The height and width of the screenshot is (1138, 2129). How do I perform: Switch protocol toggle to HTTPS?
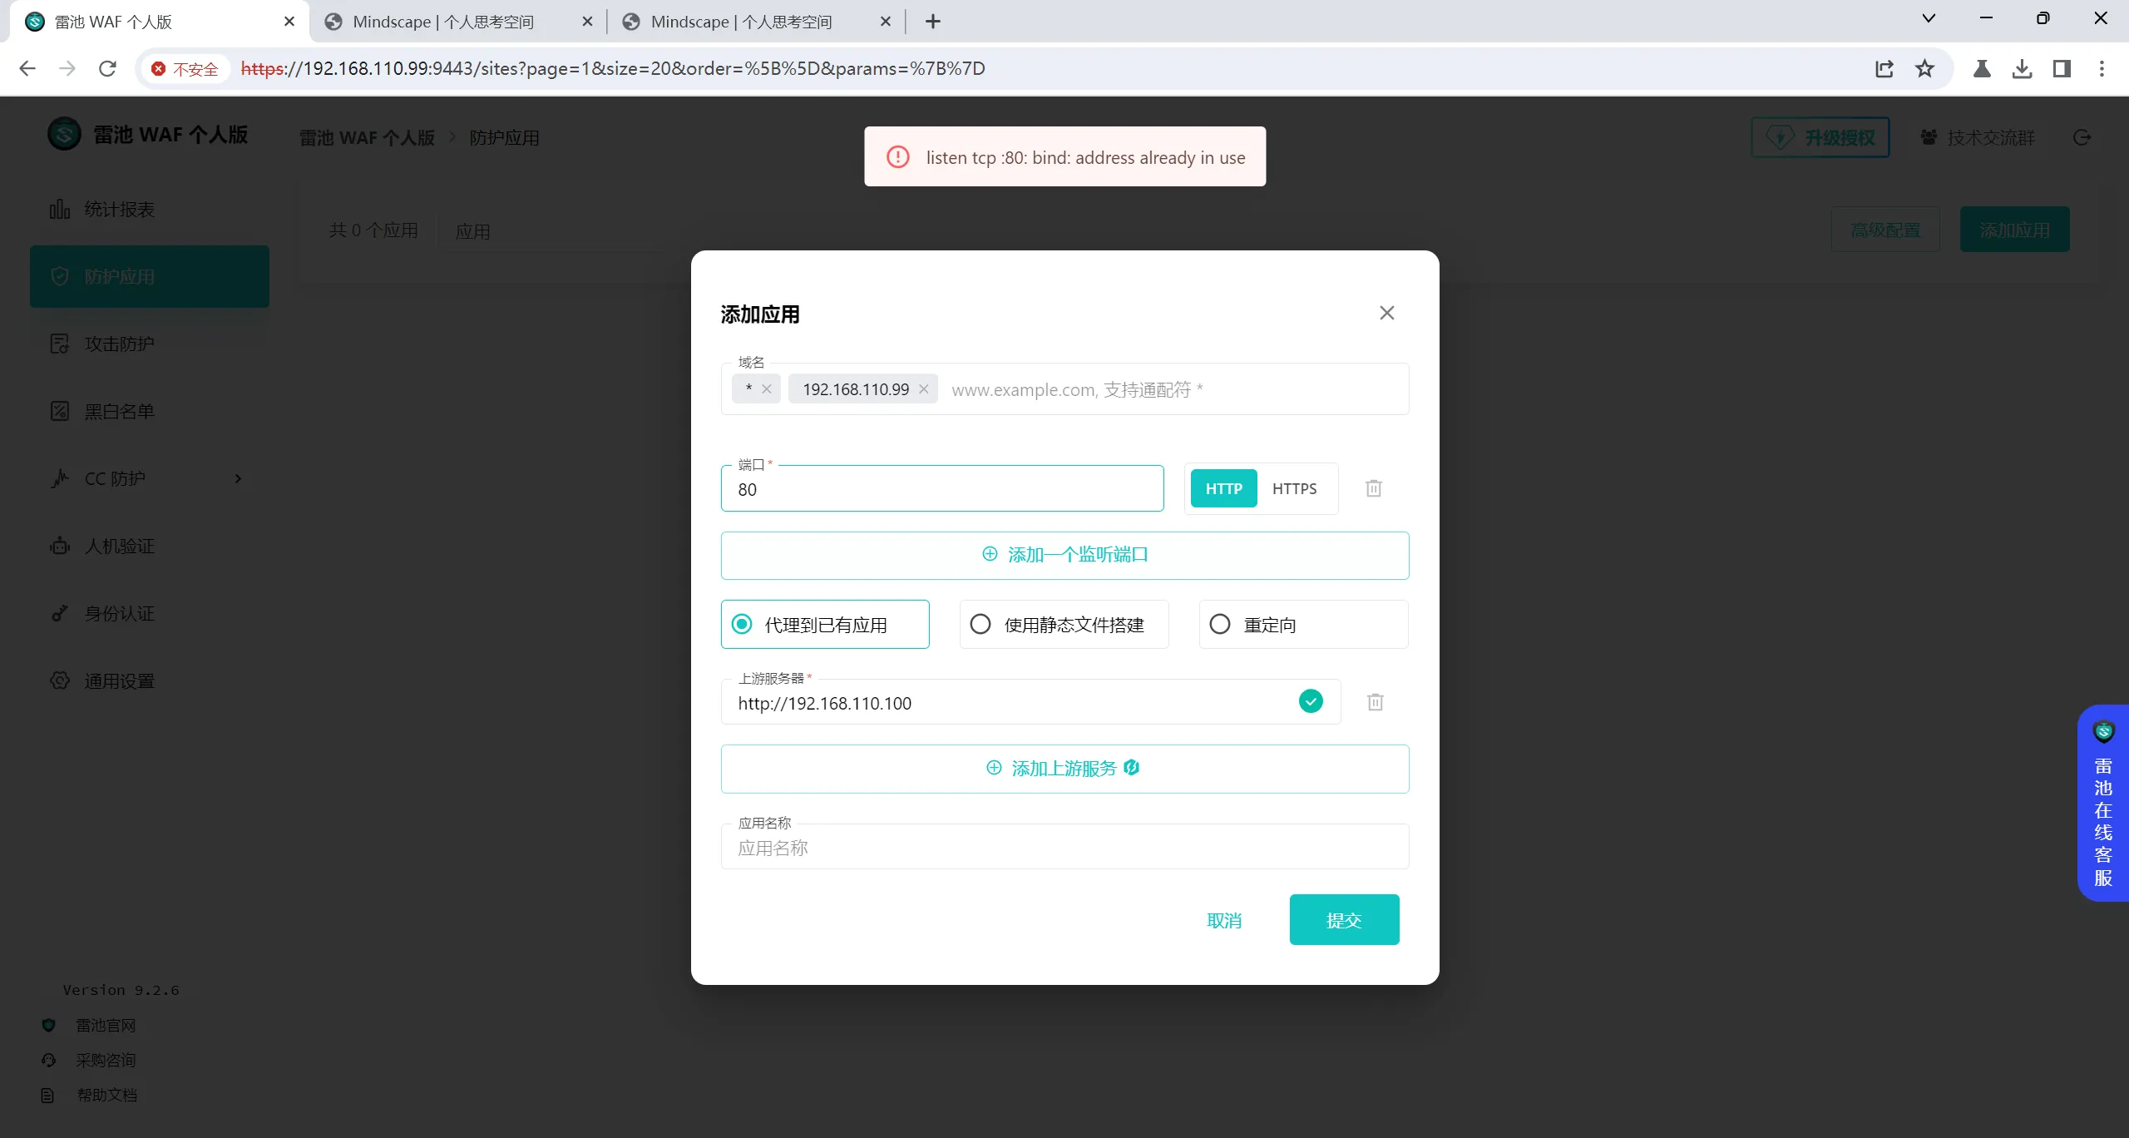pyautogui.click(x=1294, y=489)
